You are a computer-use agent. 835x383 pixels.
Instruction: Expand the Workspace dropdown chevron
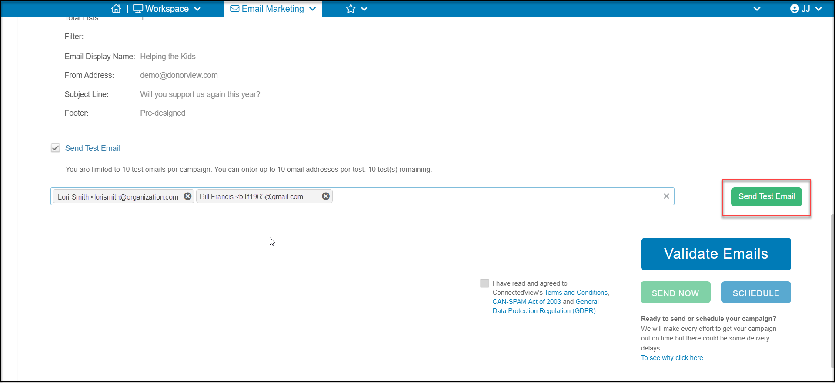197,9
